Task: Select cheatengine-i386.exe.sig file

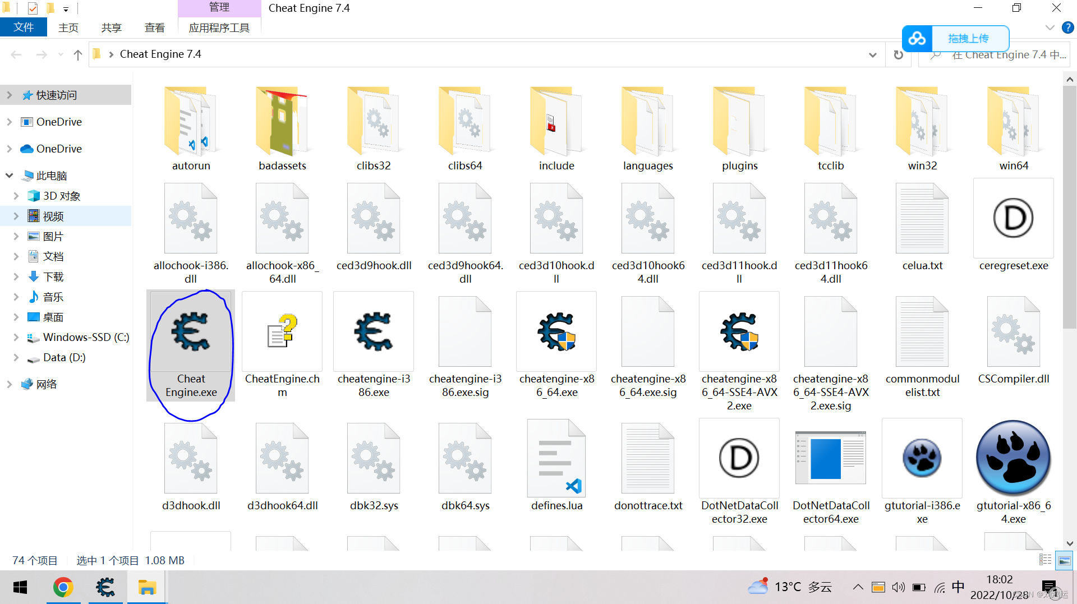Action: pyautogui.click(x=465, y=345)
